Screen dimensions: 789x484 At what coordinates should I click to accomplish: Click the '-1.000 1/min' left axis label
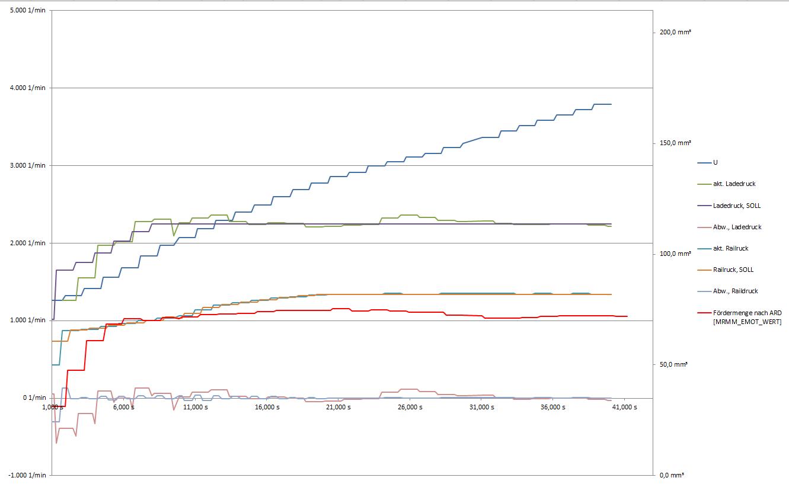click(25, 475)
